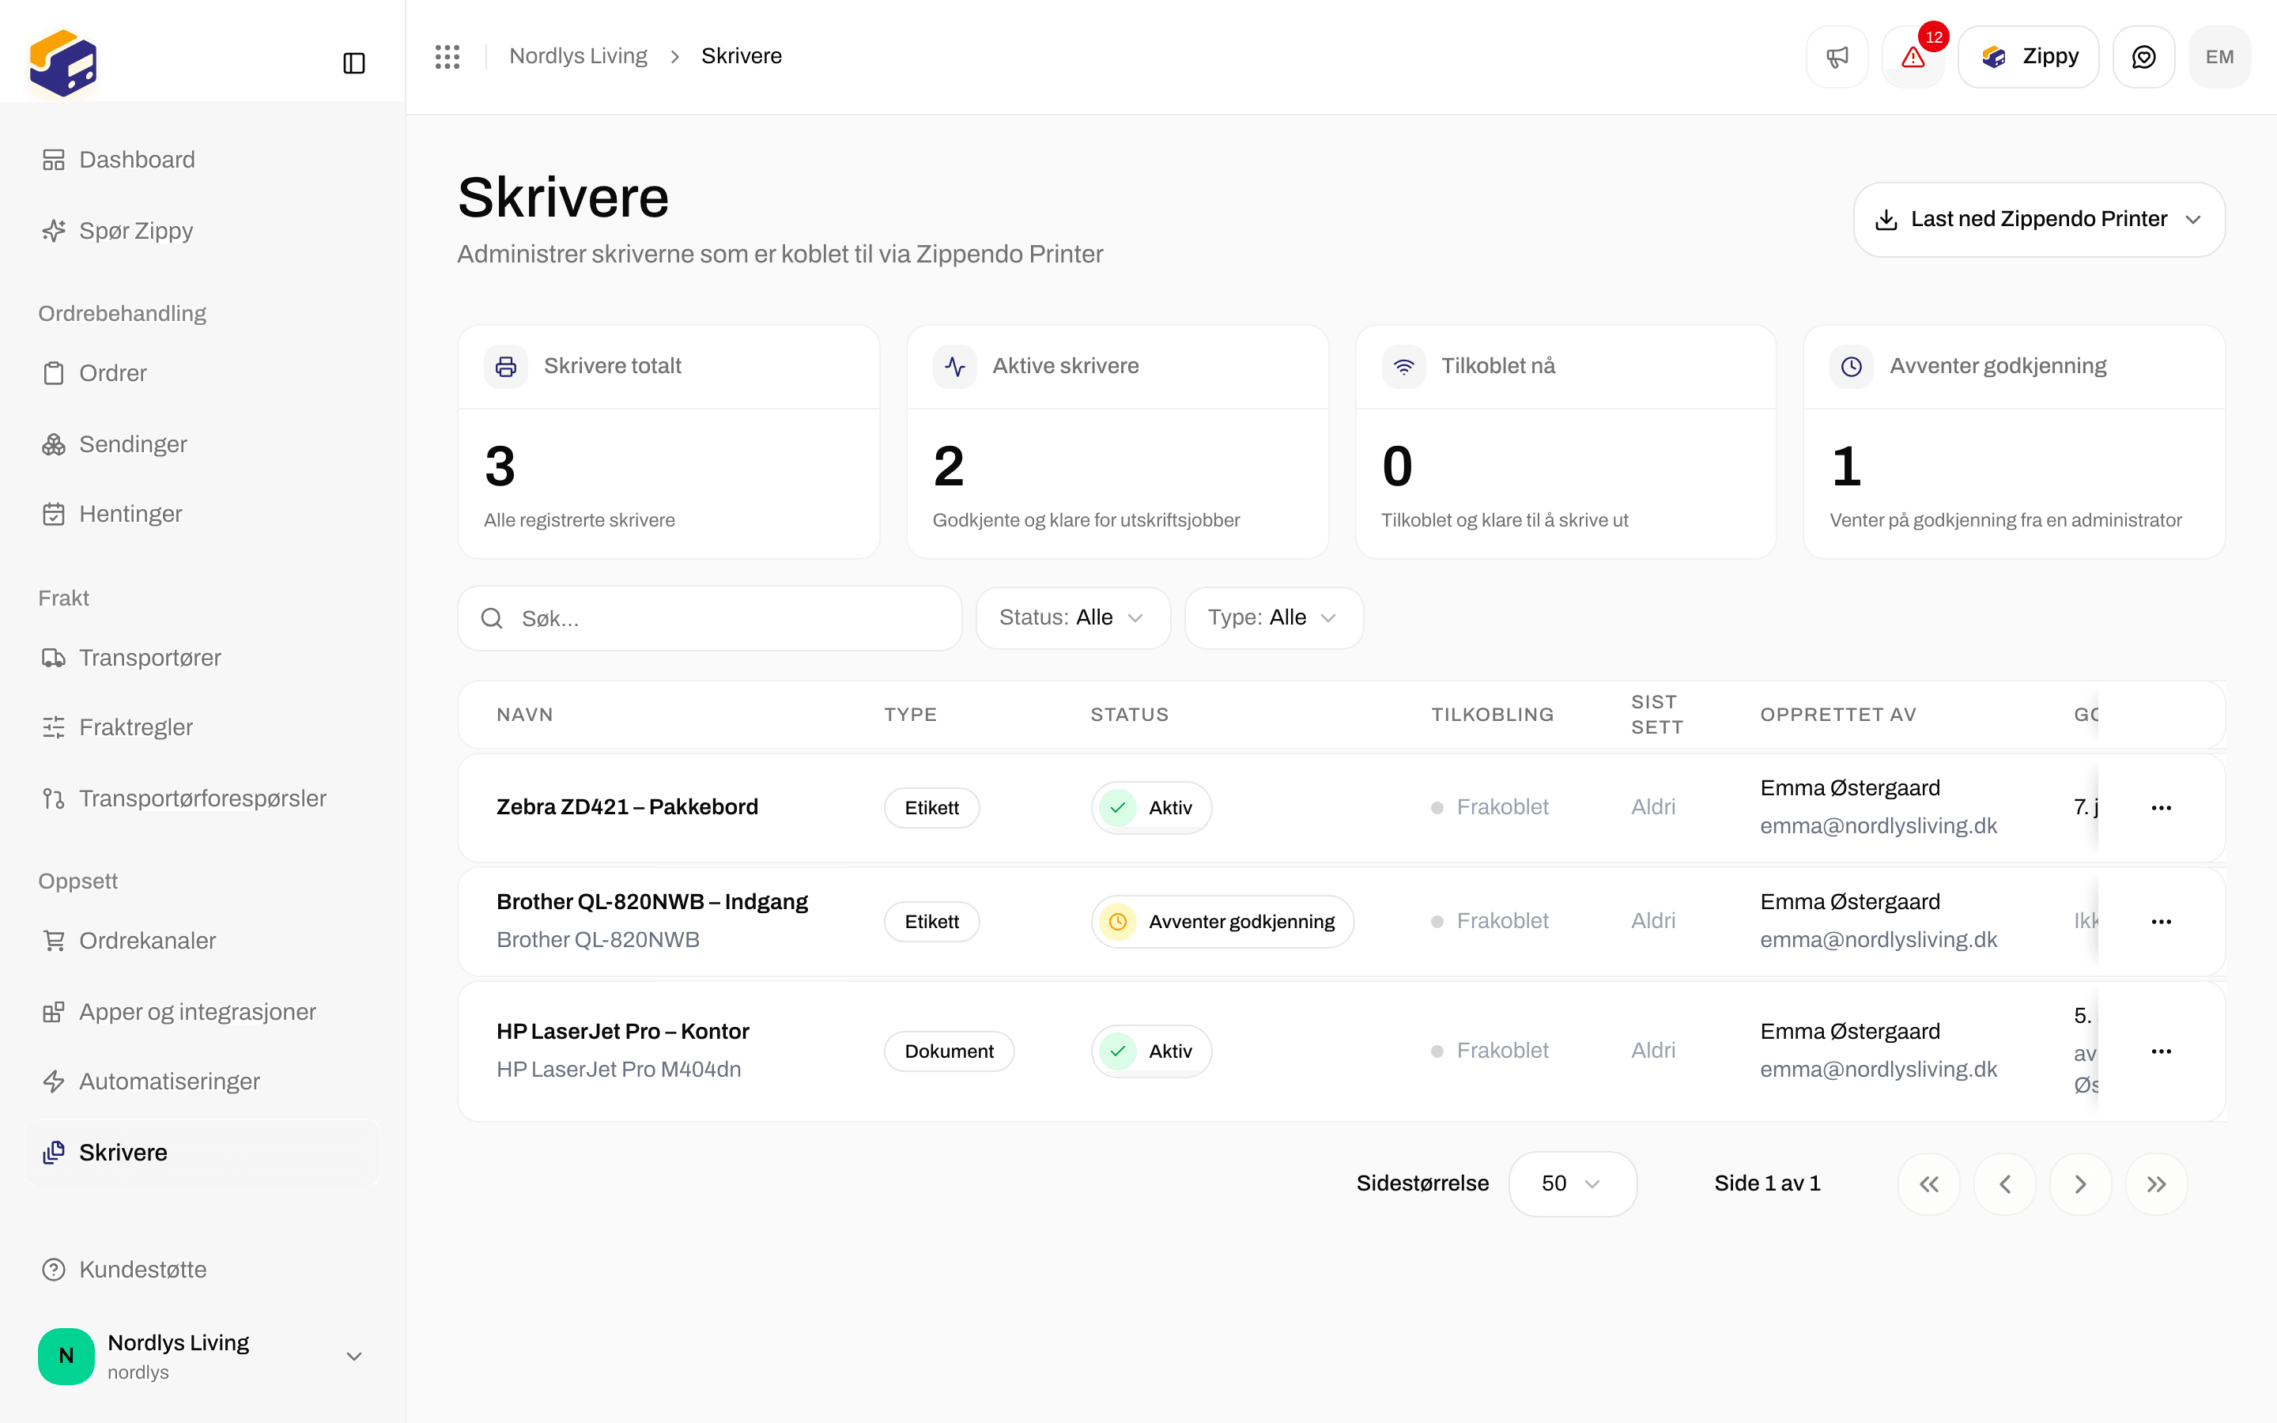The height and width of the screenshot is (1423, 2277).
Task: Open the app grid launcher icon
Action: (447, 56)
